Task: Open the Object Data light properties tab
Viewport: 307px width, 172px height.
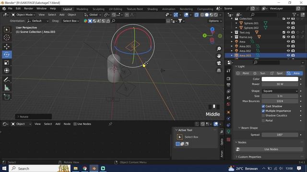Action: click(228, 131)
